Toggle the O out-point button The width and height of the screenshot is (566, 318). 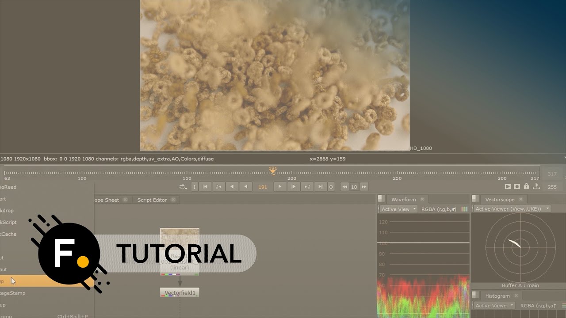(x=331, y=187)
